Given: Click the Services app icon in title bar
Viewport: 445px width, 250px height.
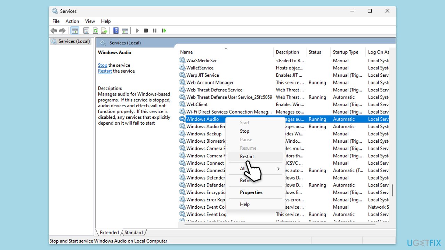Looking at the screenshot, I should click(55, 11).
